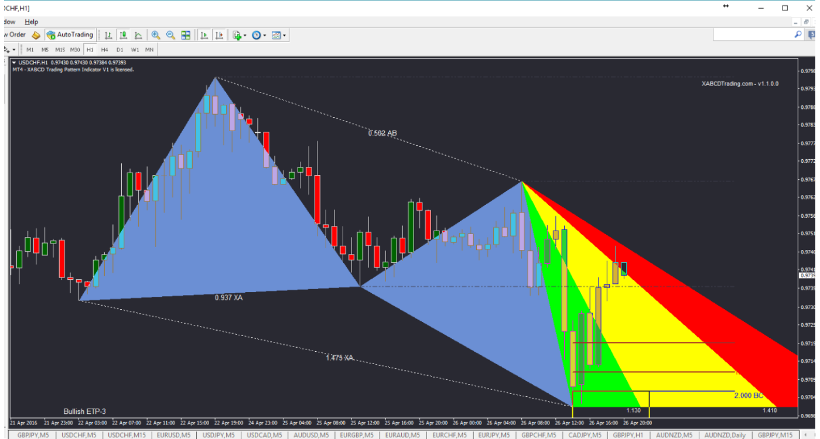This screenshot has width=820, height=439.
Task: Open the Periods dropdown
Action: pyautogui.click(x=257, y=35)
